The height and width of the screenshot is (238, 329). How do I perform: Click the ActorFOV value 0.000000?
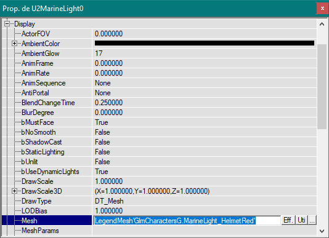click(x=108, y=34)
